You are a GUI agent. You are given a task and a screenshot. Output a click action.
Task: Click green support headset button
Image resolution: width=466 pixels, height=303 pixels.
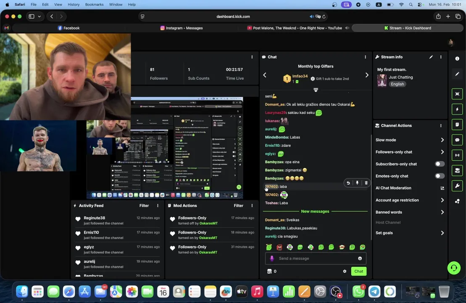coord(454,268)
